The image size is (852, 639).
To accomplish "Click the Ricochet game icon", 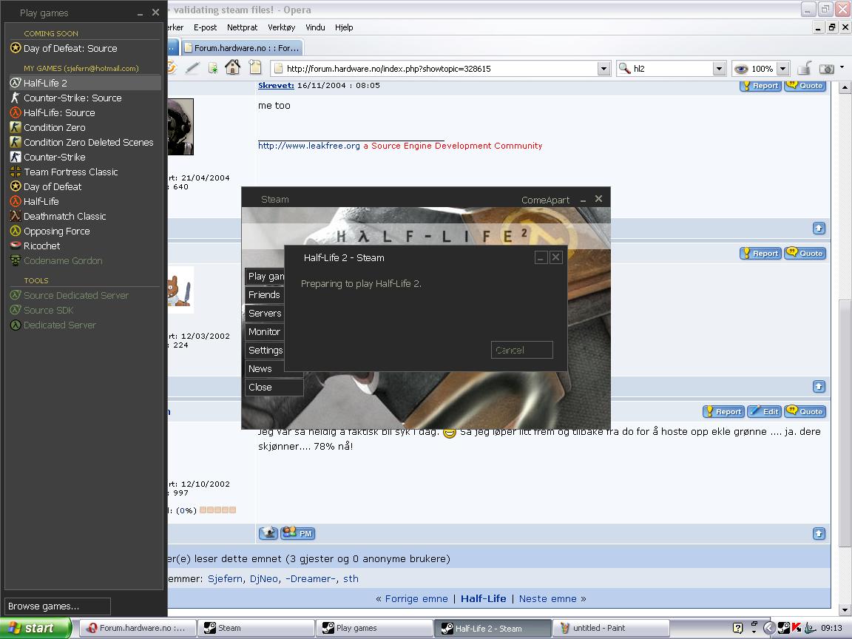I will coord(16,246).
